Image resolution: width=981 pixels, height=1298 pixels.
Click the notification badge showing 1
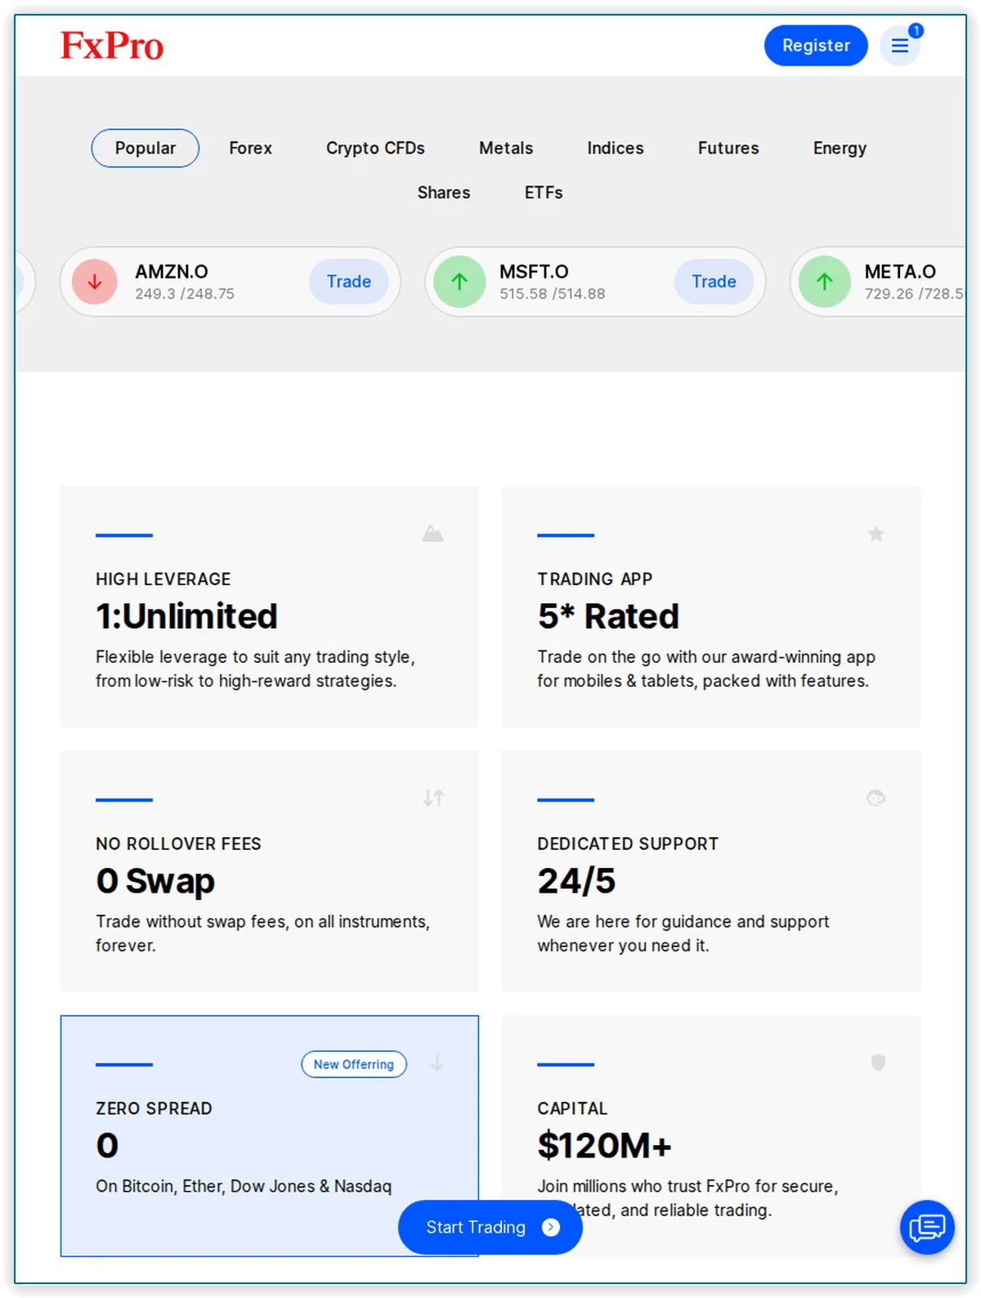pos(916,30)
